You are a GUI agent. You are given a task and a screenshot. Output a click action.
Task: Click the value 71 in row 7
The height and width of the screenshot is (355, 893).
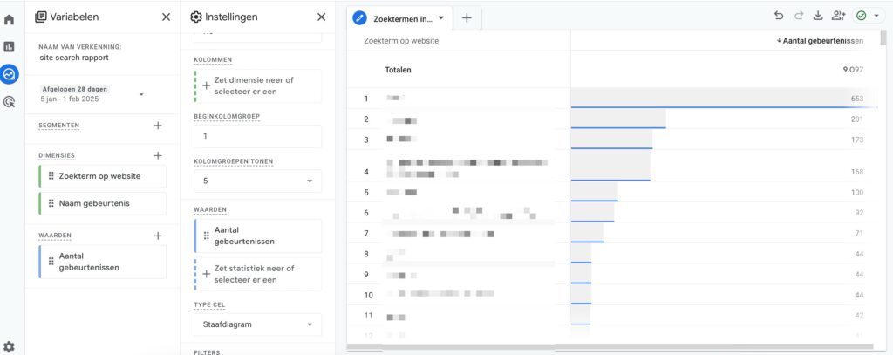859,233
